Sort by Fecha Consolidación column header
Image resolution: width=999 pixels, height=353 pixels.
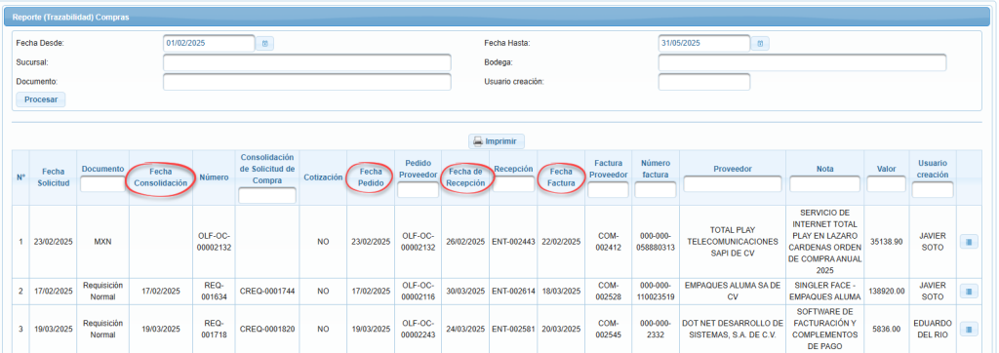(161, 176)
